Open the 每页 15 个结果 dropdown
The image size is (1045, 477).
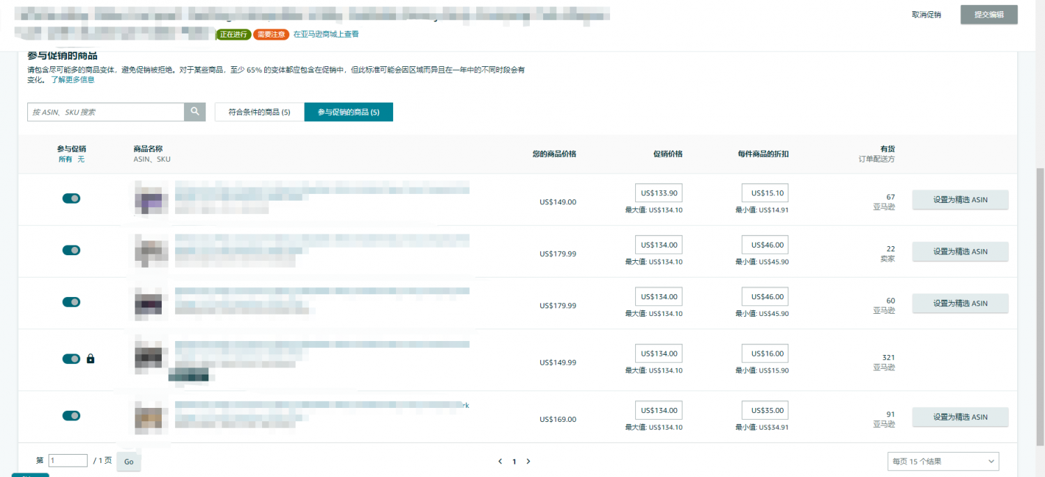pyautogui.click(x=943, y=461)
